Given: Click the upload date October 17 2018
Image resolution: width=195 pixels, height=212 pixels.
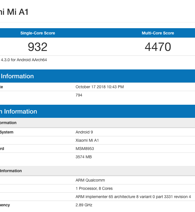Looking at the screenshot, I should (x=100, y=87).
